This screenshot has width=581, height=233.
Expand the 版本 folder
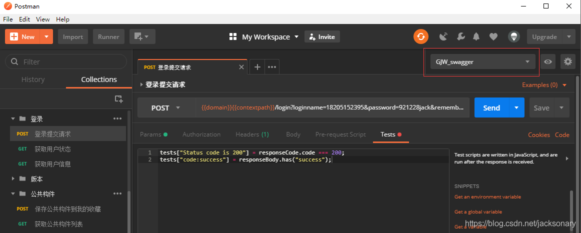coord(13,179)
